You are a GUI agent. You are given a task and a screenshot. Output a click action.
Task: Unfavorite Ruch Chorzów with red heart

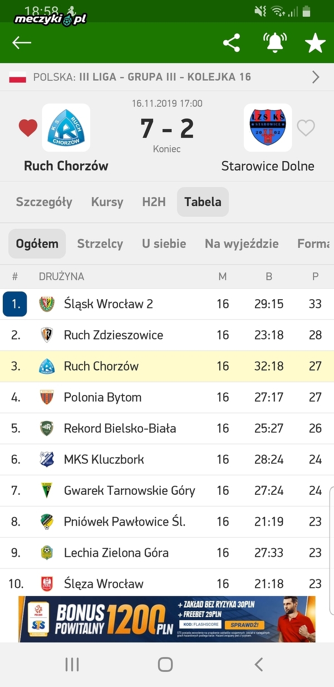(28, 128)
